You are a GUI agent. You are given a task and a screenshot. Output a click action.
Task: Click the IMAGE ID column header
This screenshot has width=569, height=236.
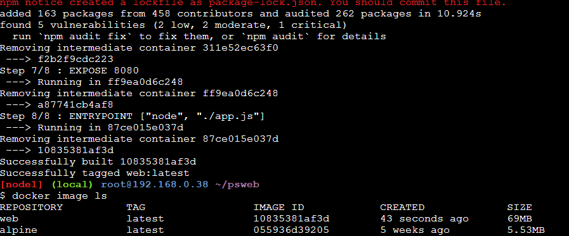click(x=278, y=208)
